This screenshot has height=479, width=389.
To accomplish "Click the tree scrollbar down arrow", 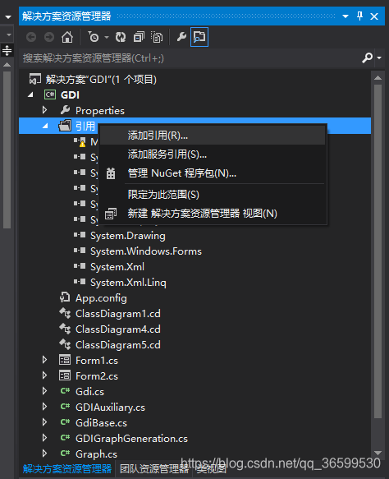I will 378,453.
